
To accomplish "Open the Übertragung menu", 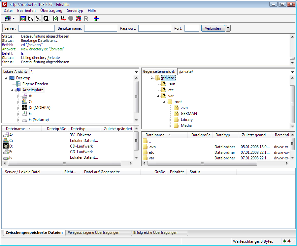I will (51, 11).
